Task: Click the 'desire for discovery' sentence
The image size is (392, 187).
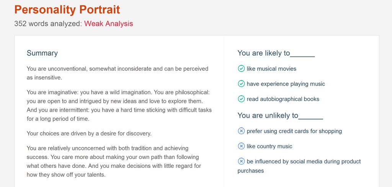Action: [x=89, y=133]
